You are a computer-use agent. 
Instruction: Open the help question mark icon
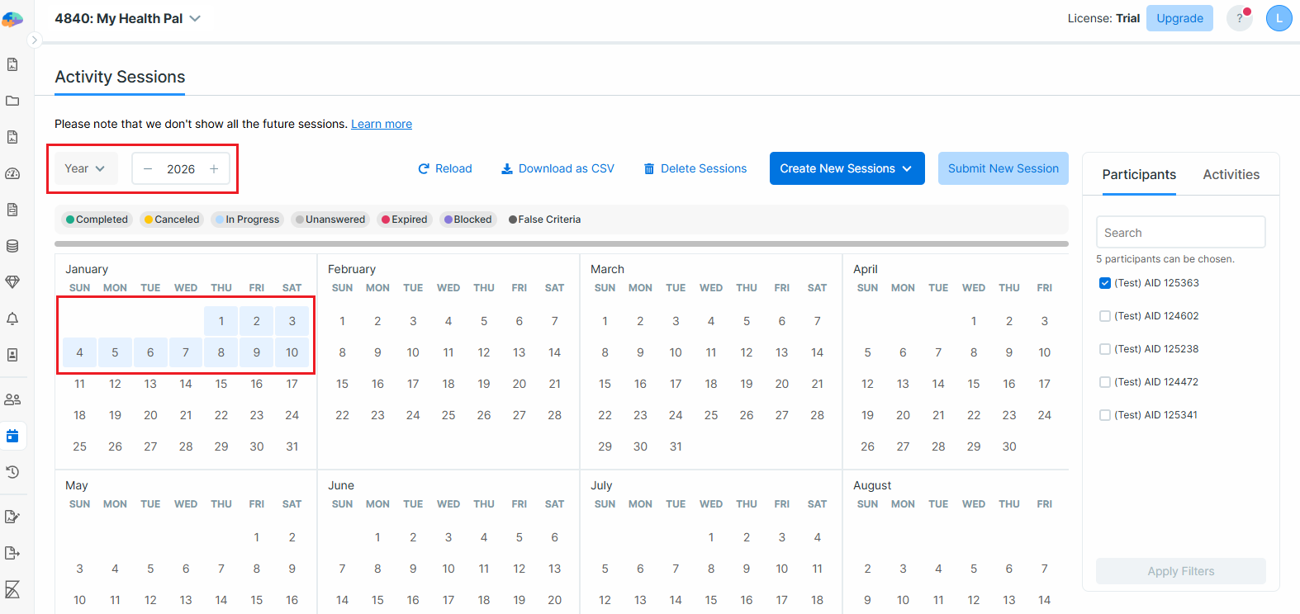[1239, 18]
